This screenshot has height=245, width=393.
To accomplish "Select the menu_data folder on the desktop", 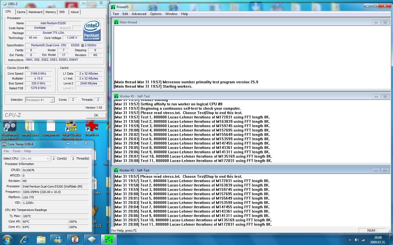I will [30, 129].
